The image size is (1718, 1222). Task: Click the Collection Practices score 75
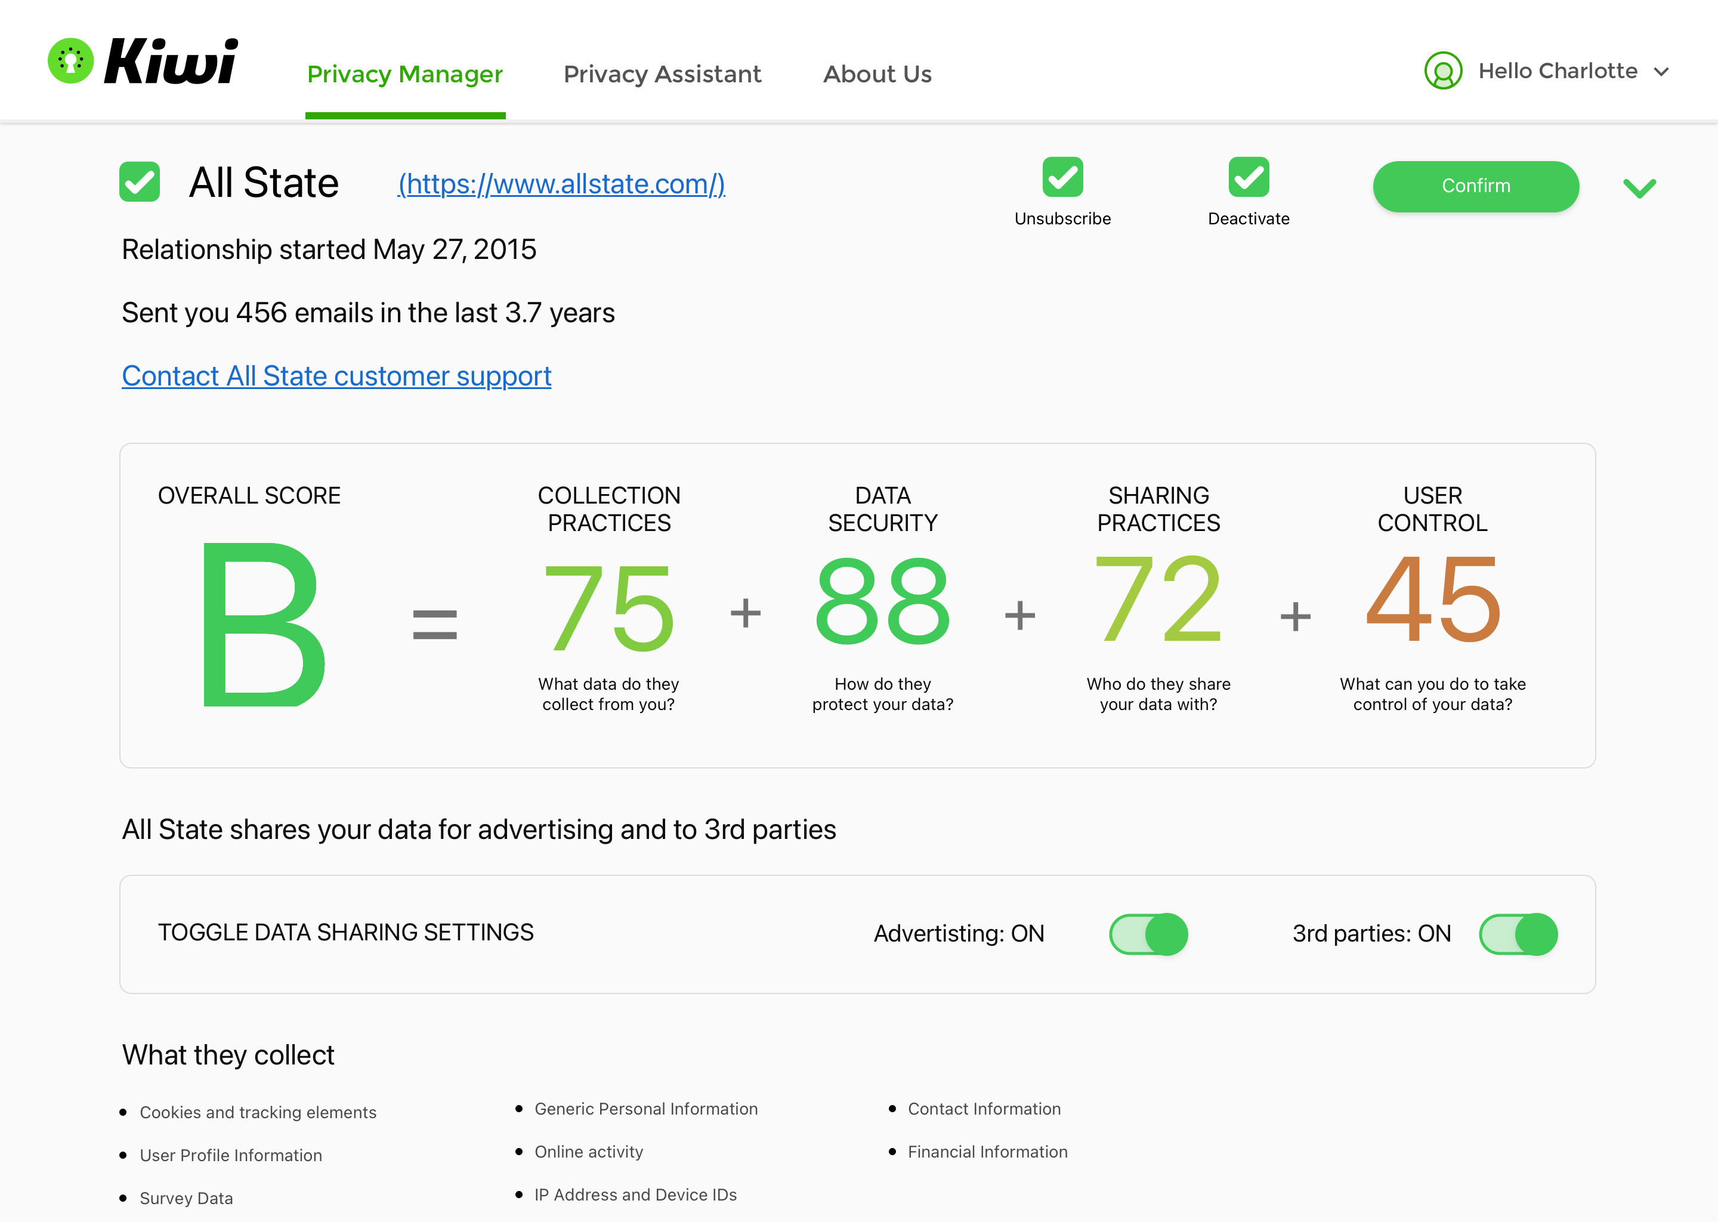click(x=608, y=609)
